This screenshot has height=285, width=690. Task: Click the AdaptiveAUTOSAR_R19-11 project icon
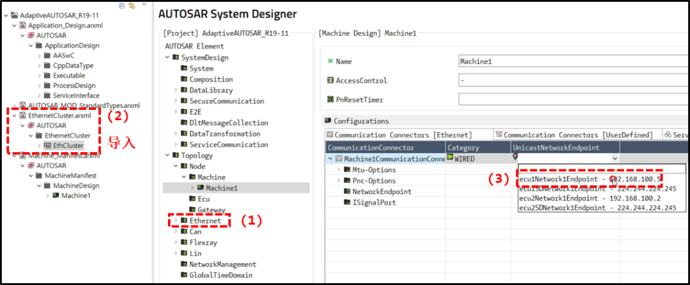point(15,15)
